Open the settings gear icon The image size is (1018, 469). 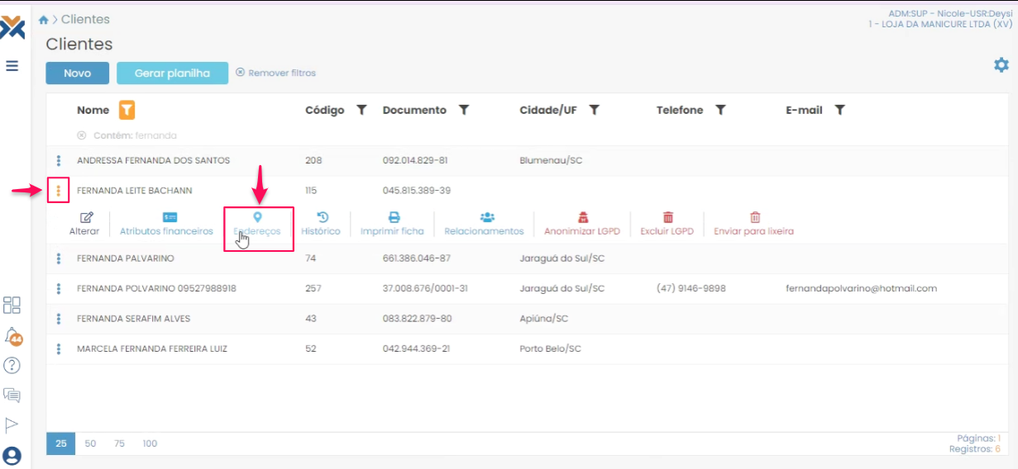(1001, 65)
